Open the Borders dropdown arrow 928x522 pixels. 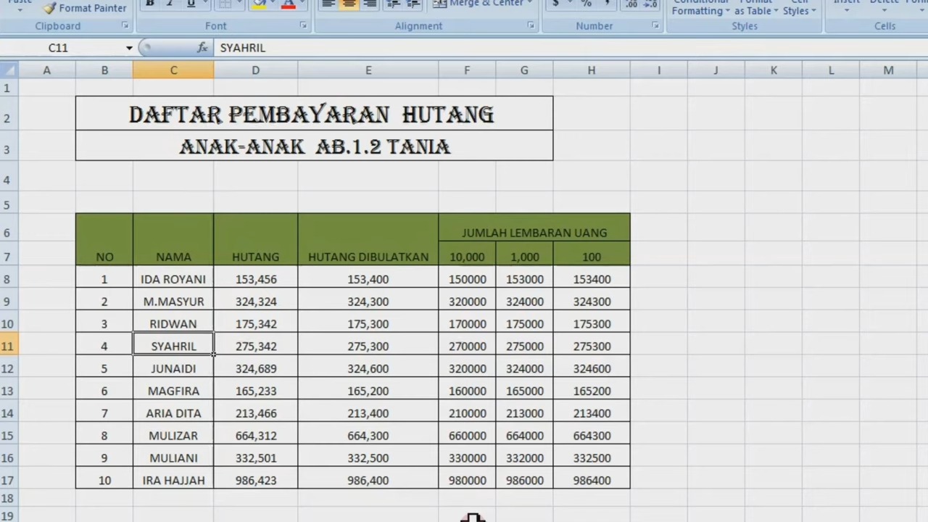[241, 4]
